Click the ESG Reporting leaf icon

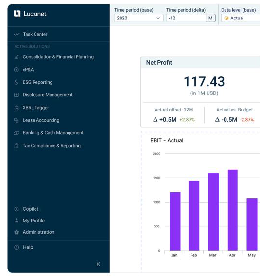point(17,82)
